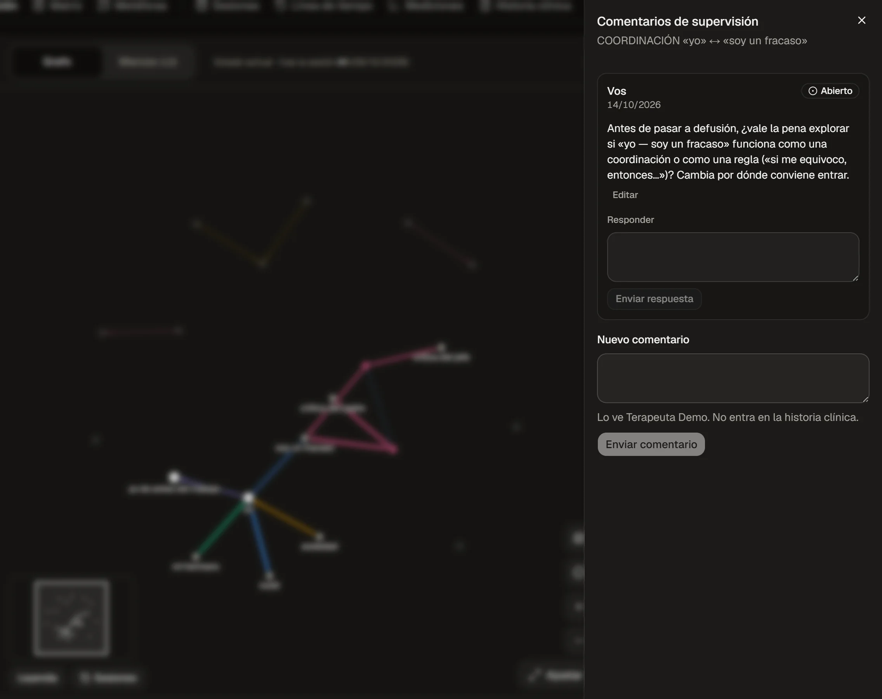Click the circle icon inside the Abierto badge

point(813,91)
